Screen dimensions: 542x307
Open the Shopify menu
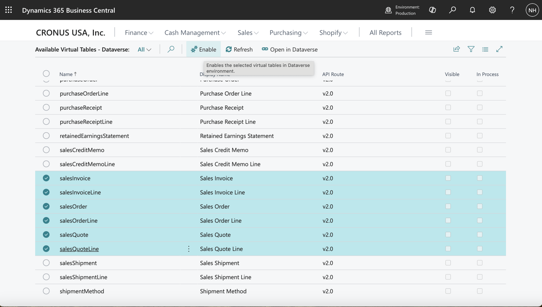pyautogui.click(x=333, y=33)
